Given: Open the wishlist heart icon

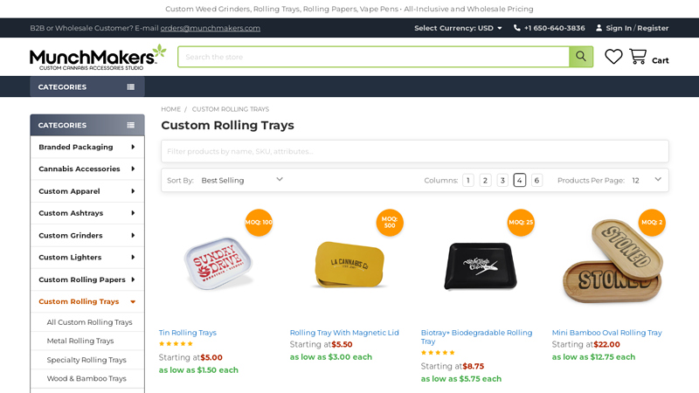Looking at the screenshot, I should [x=613, y=57].
